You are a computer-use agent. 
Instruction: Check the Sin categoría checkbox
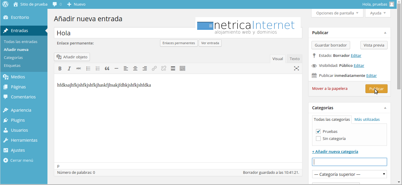[x=318, y=138]
